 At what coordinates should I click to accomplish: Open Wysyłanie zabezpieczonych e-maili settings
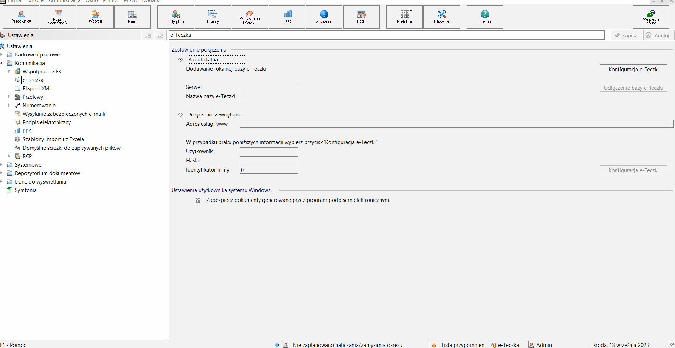(x=64, y=114)
